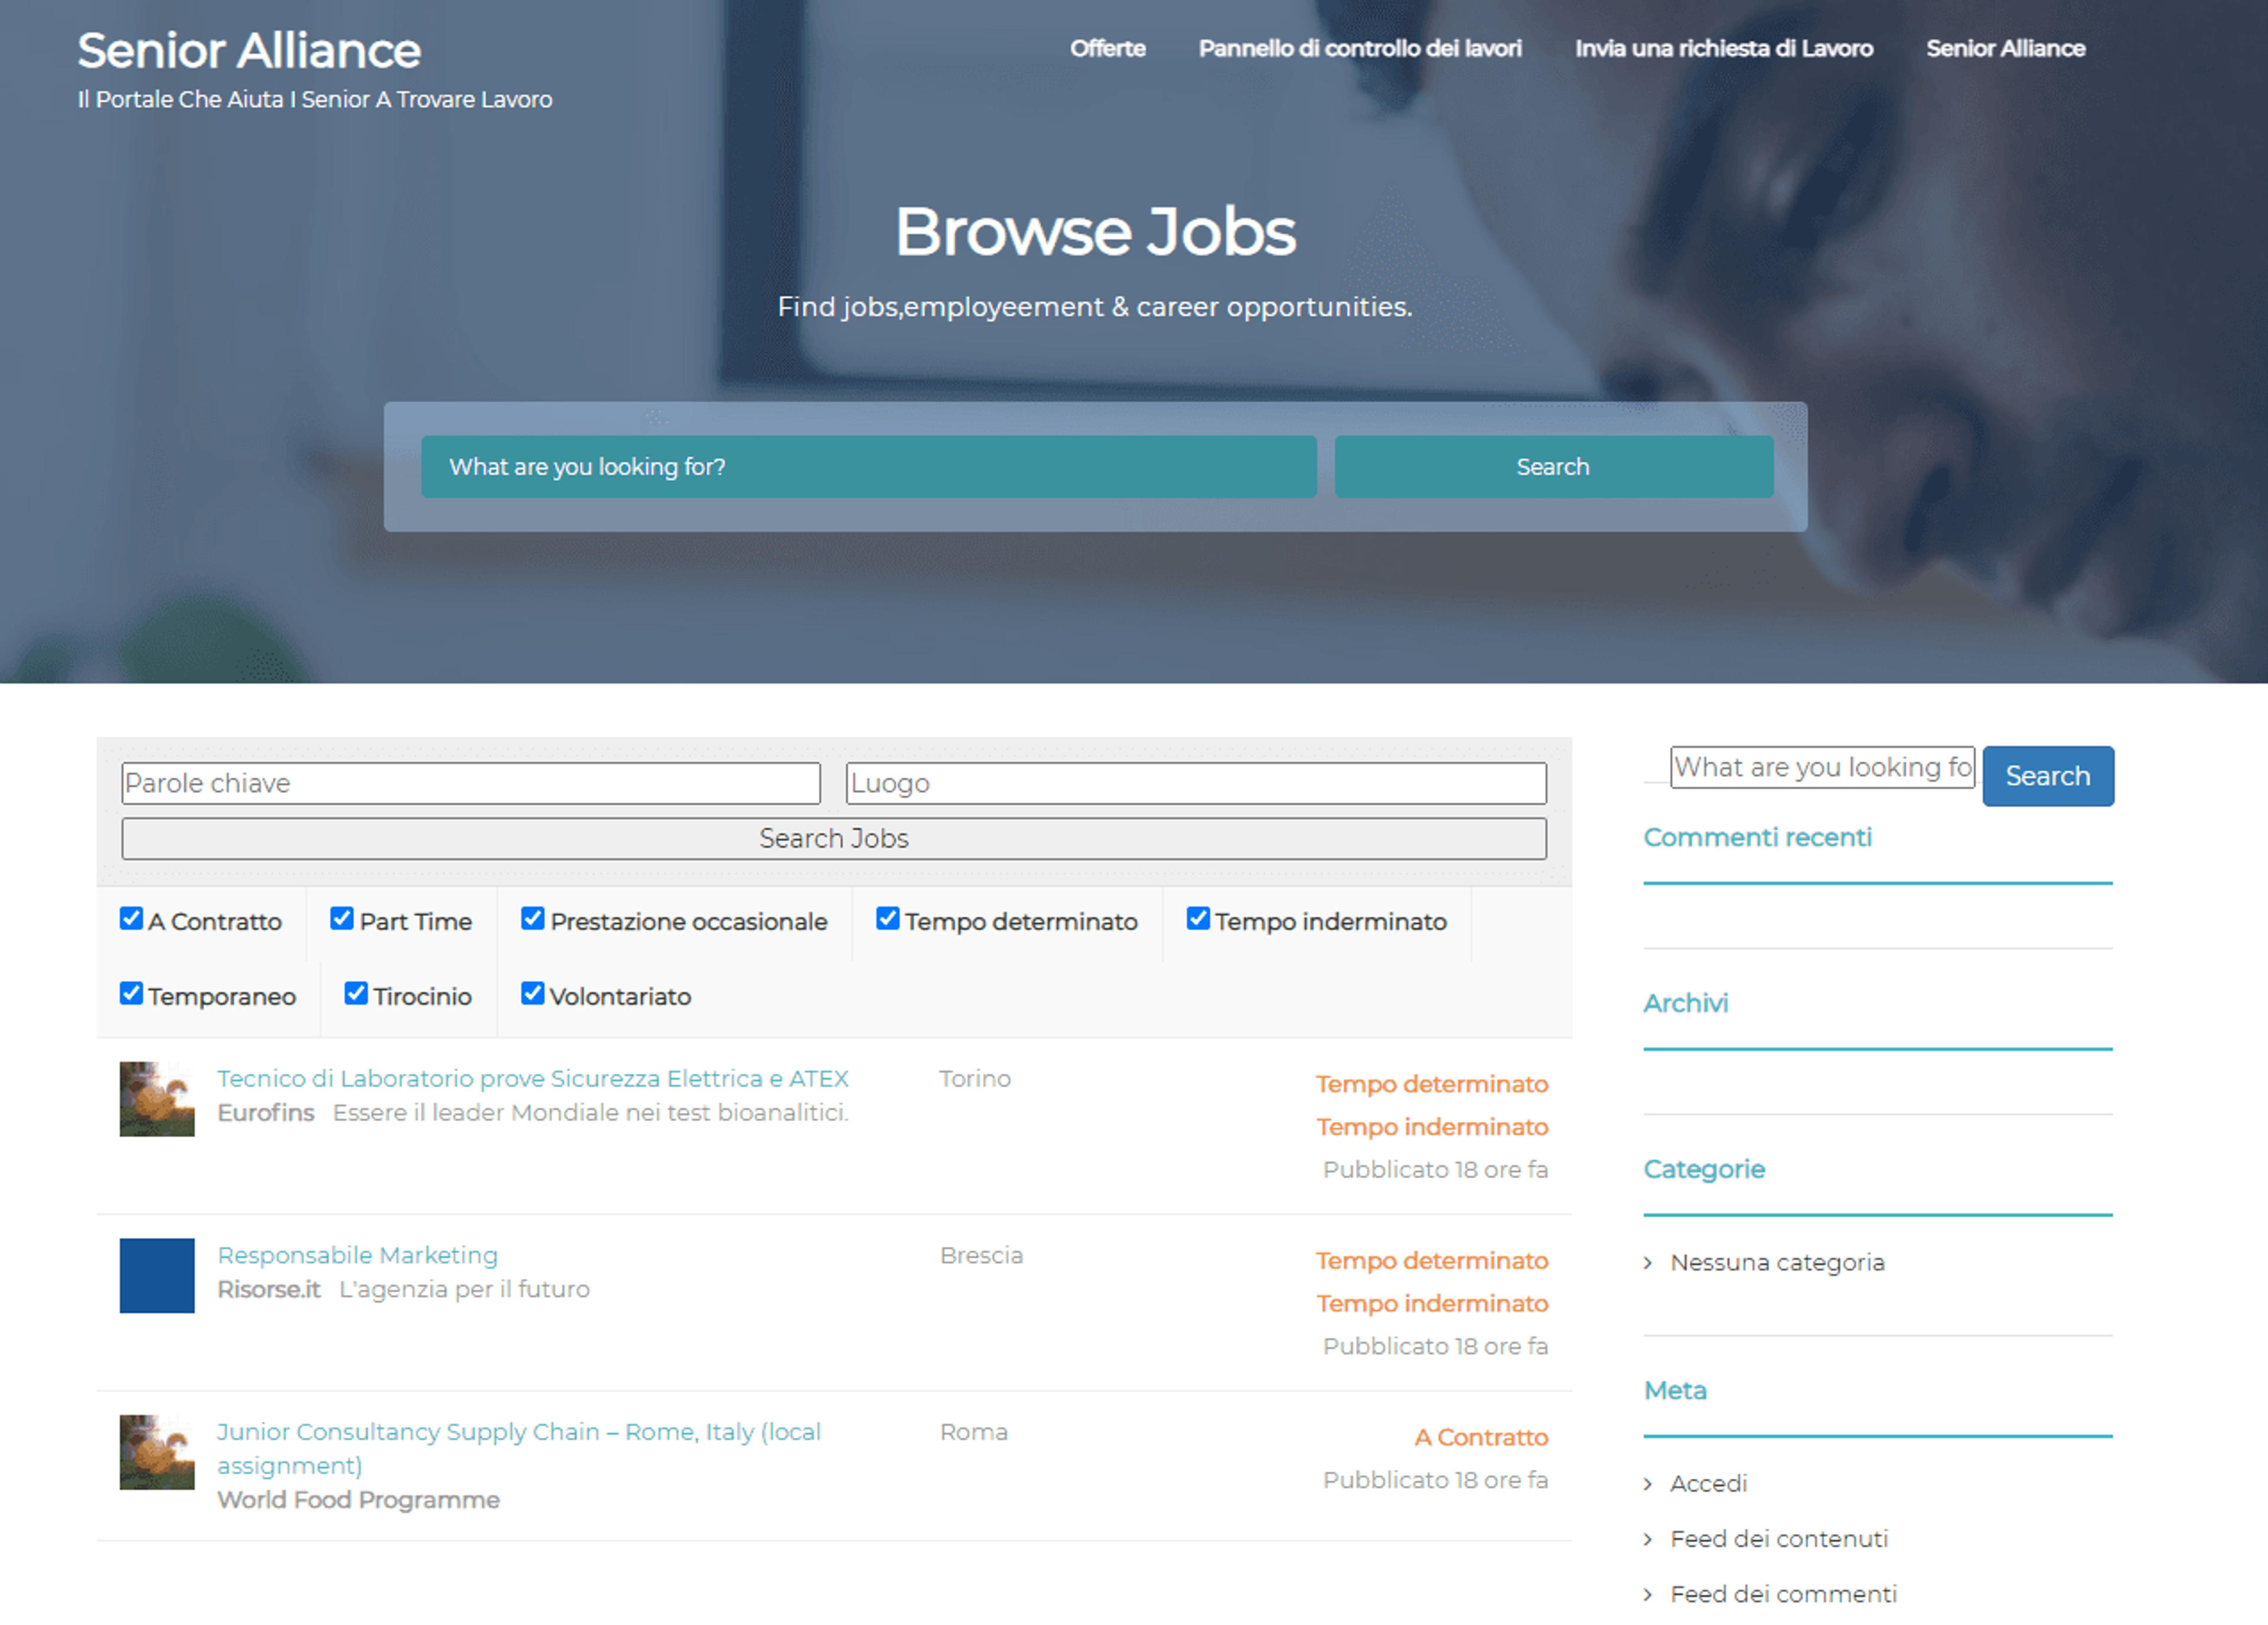Click the Accedi login link
Screen dimensions: 2268x1625
(x=1708, y=1483)
